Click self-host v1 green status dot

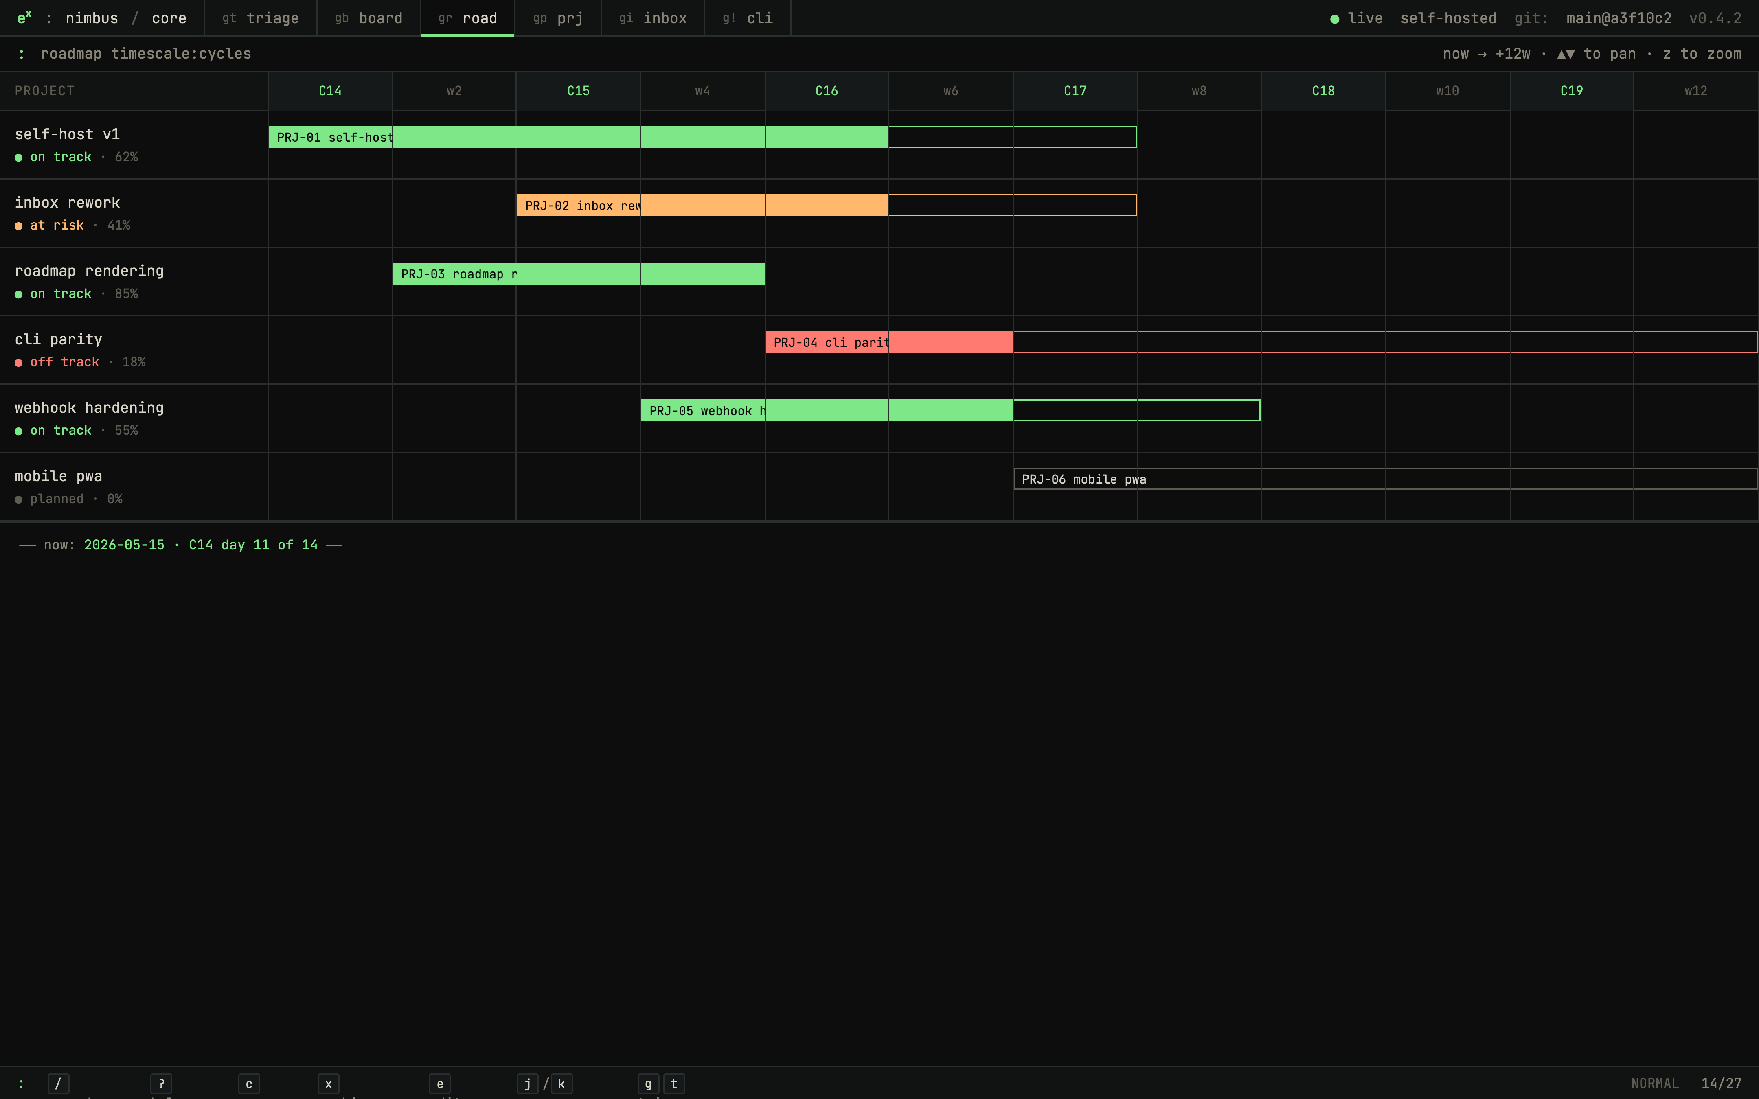pos(19,158)
